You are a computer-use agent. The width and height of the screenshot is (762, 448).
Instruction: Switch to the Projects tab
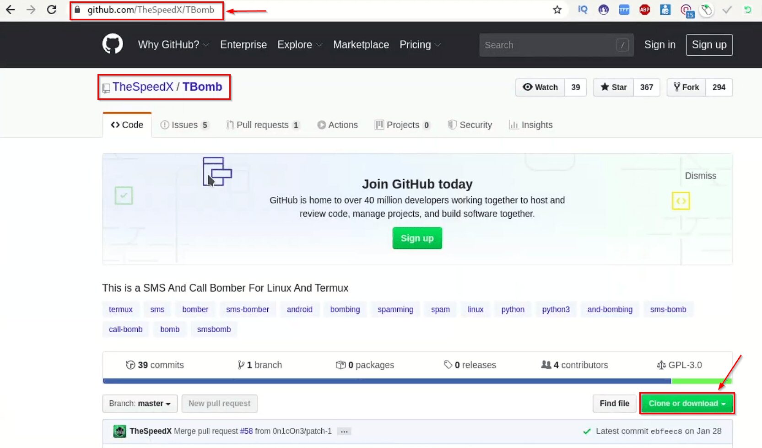tap(402, 125)
